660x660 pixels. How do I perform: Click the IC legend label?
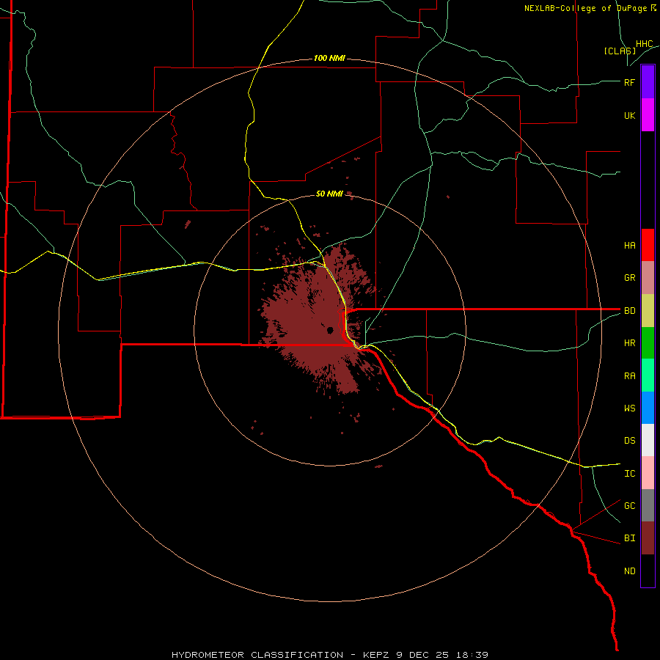point(629,474)
